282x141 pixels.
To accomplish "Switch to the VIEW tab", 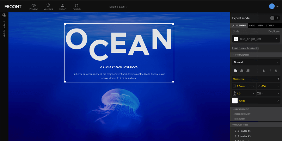I will [x=260, y=25].
